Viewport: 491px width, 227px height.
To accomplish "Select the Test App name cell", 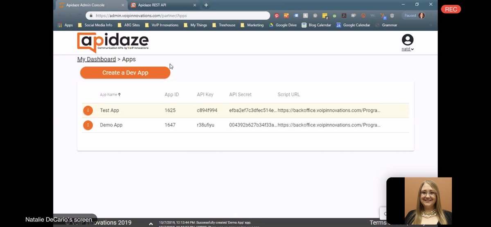I will (x=110, y=111).
